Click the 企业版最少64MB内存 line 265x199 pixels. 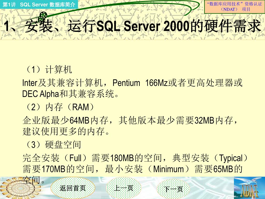tap(130, 120)
